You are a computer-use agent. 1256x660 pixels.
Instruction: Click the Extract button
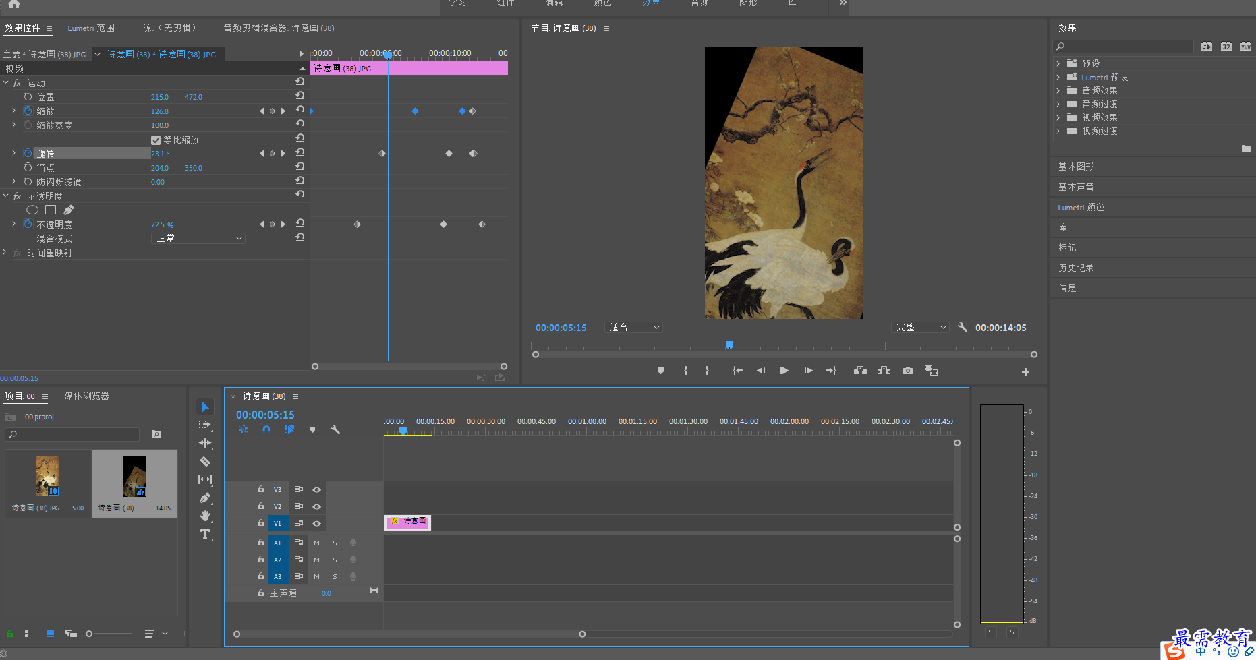point(884,370)
